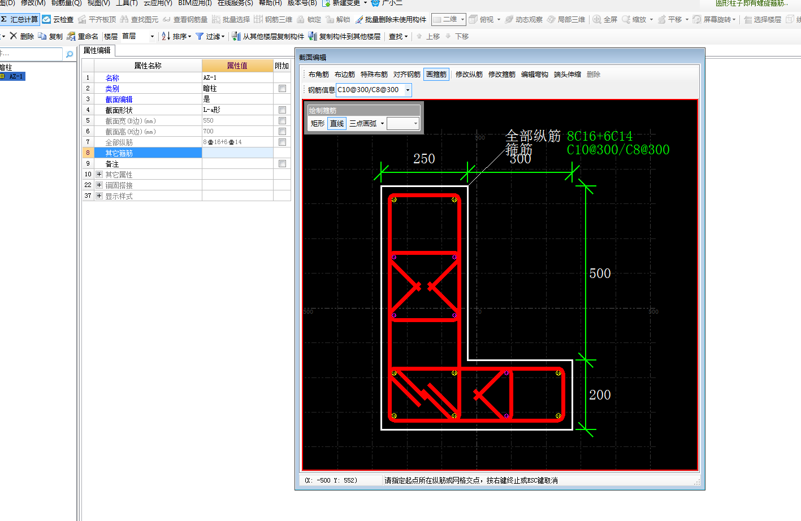Click the 俯视 cube view icon
The height and width of the screenshot is (521, 801).
click(x=473, y=19)
